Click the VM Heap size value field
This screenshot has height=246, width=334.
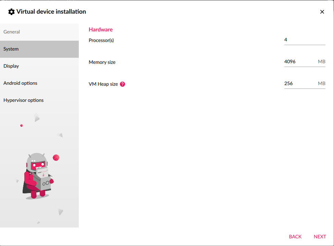coord(299,83)
